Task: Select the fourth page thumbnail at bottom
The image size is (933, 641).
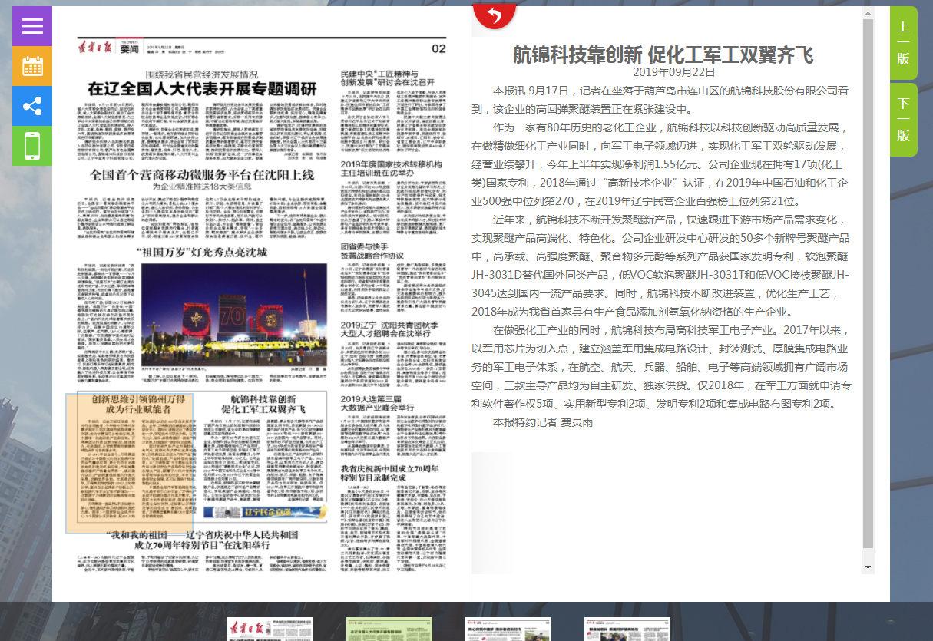Action: [627, 629]
